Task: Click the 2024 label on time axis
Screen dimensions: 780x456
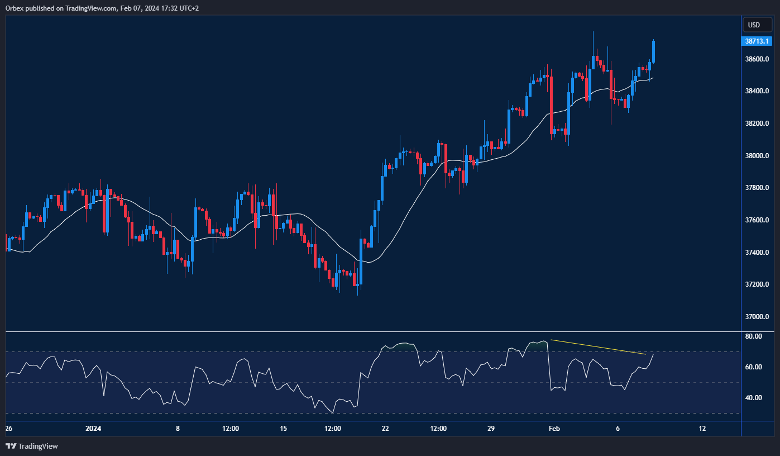Action: (x=93, y=429)
